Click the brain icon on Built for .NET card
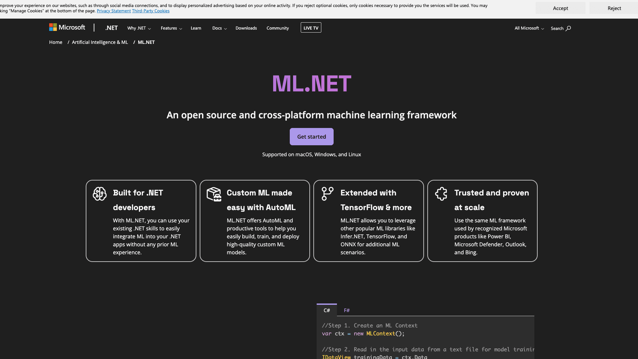This screenshot has height=359, width=638. 99,194
